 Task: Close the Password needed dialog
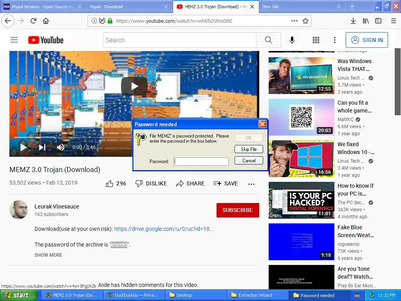(262, 124)
